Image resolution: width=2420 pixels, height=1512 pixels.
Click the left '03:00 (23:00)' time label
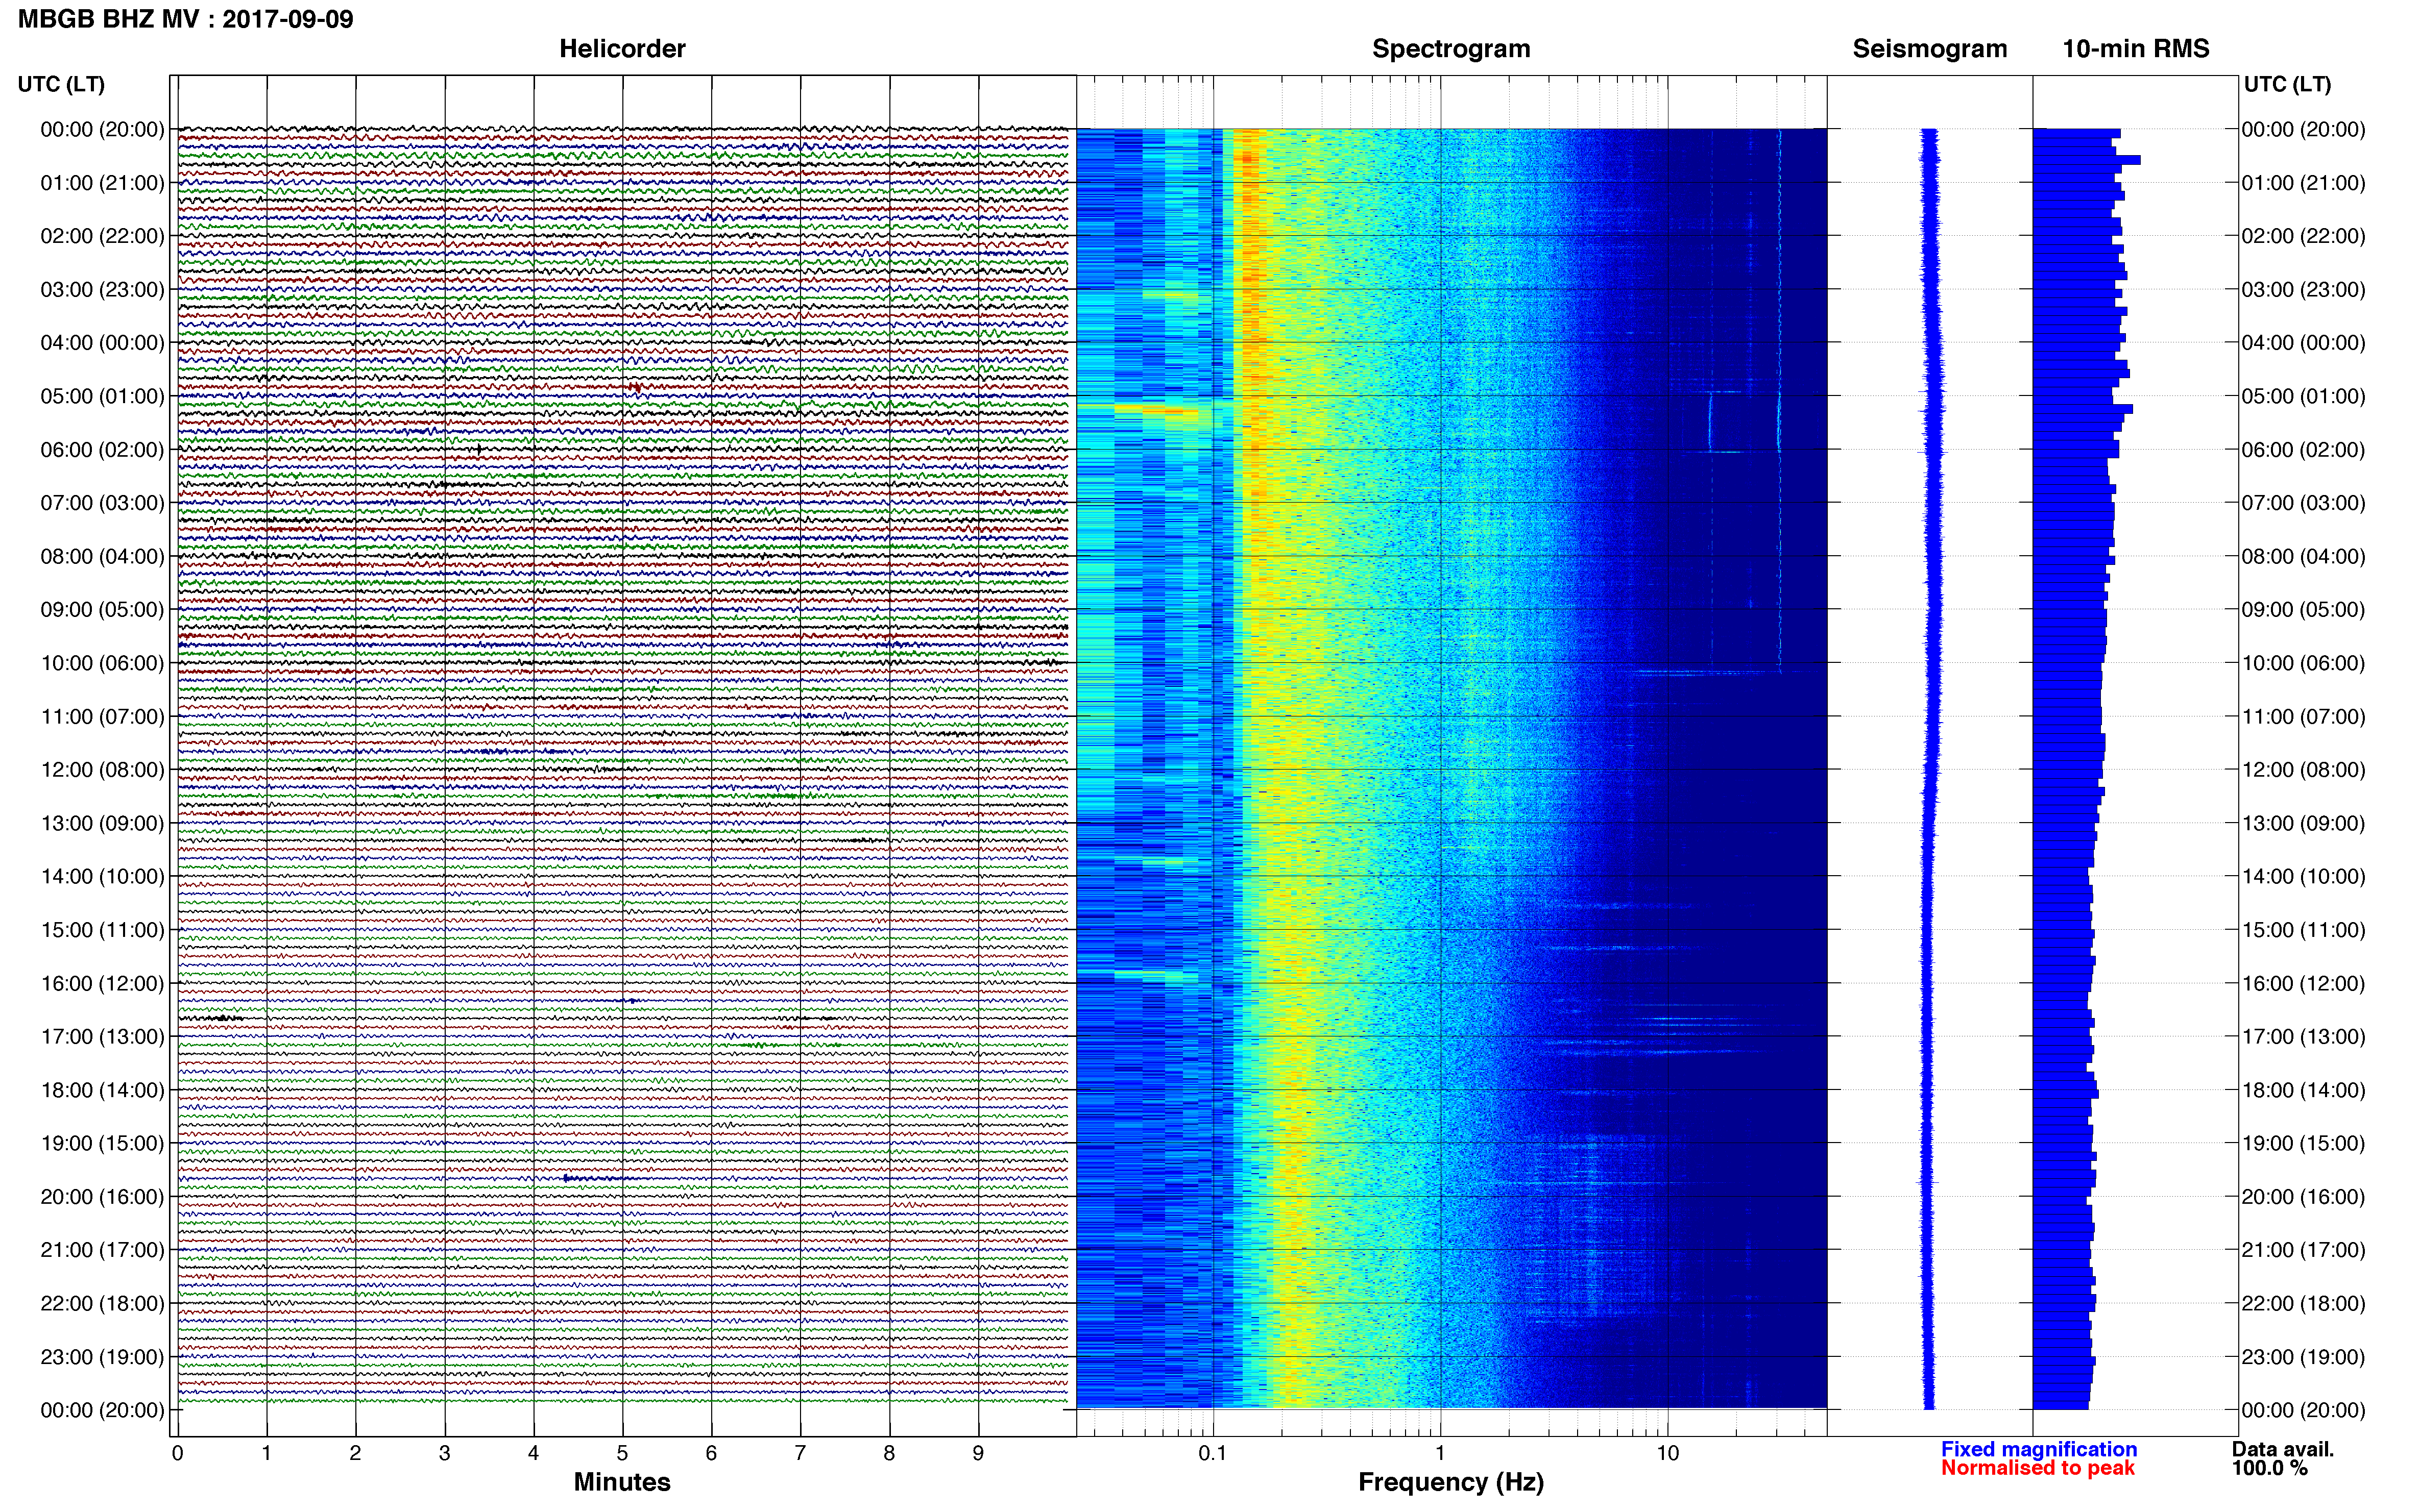tap(102, 290)
